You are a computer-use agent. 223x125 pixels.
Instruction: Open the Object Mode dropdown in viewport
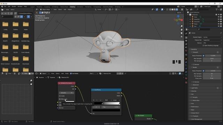(x=46, y=9)
